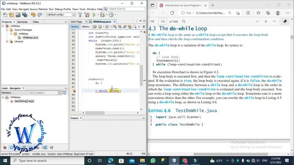Open Task View on taskbar
The height and width of the screenshot is (165, 294).
pyautogui.click(x=100, y=160)
